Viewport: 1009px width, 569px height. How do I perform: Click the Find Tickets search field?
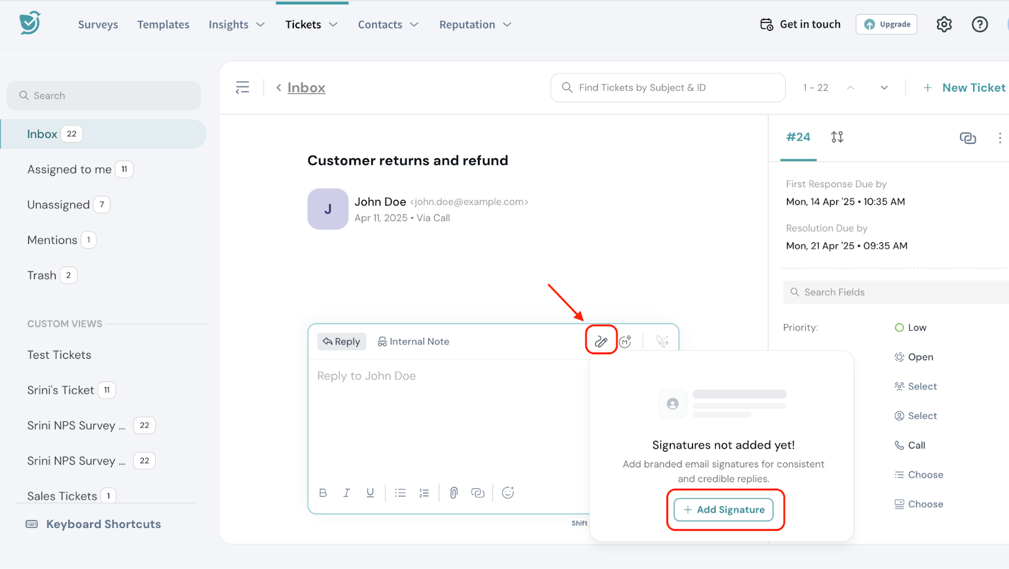pos(667,88)
